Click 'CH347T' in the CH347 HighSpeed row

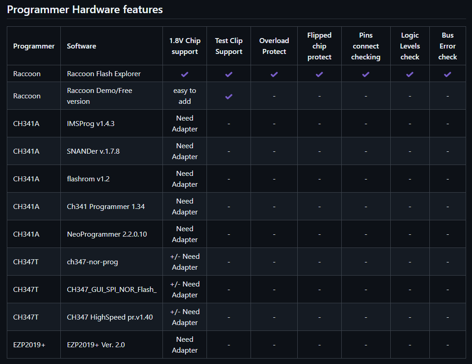[26, 317]
